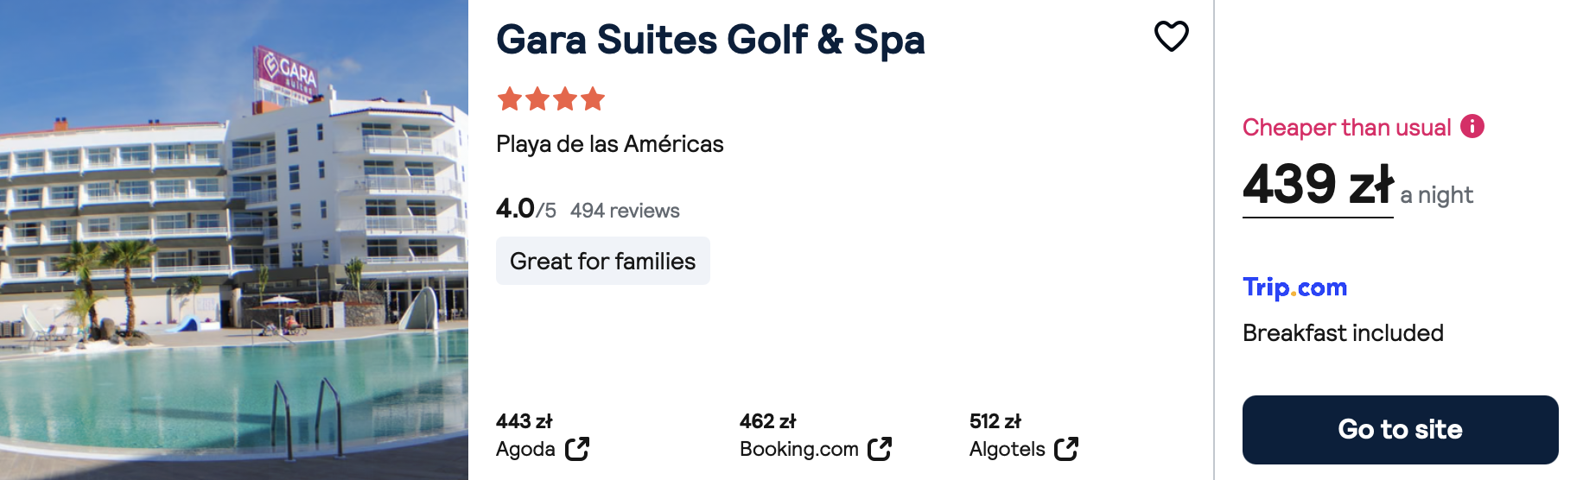Open Agoda external link icon

[577, 449]
